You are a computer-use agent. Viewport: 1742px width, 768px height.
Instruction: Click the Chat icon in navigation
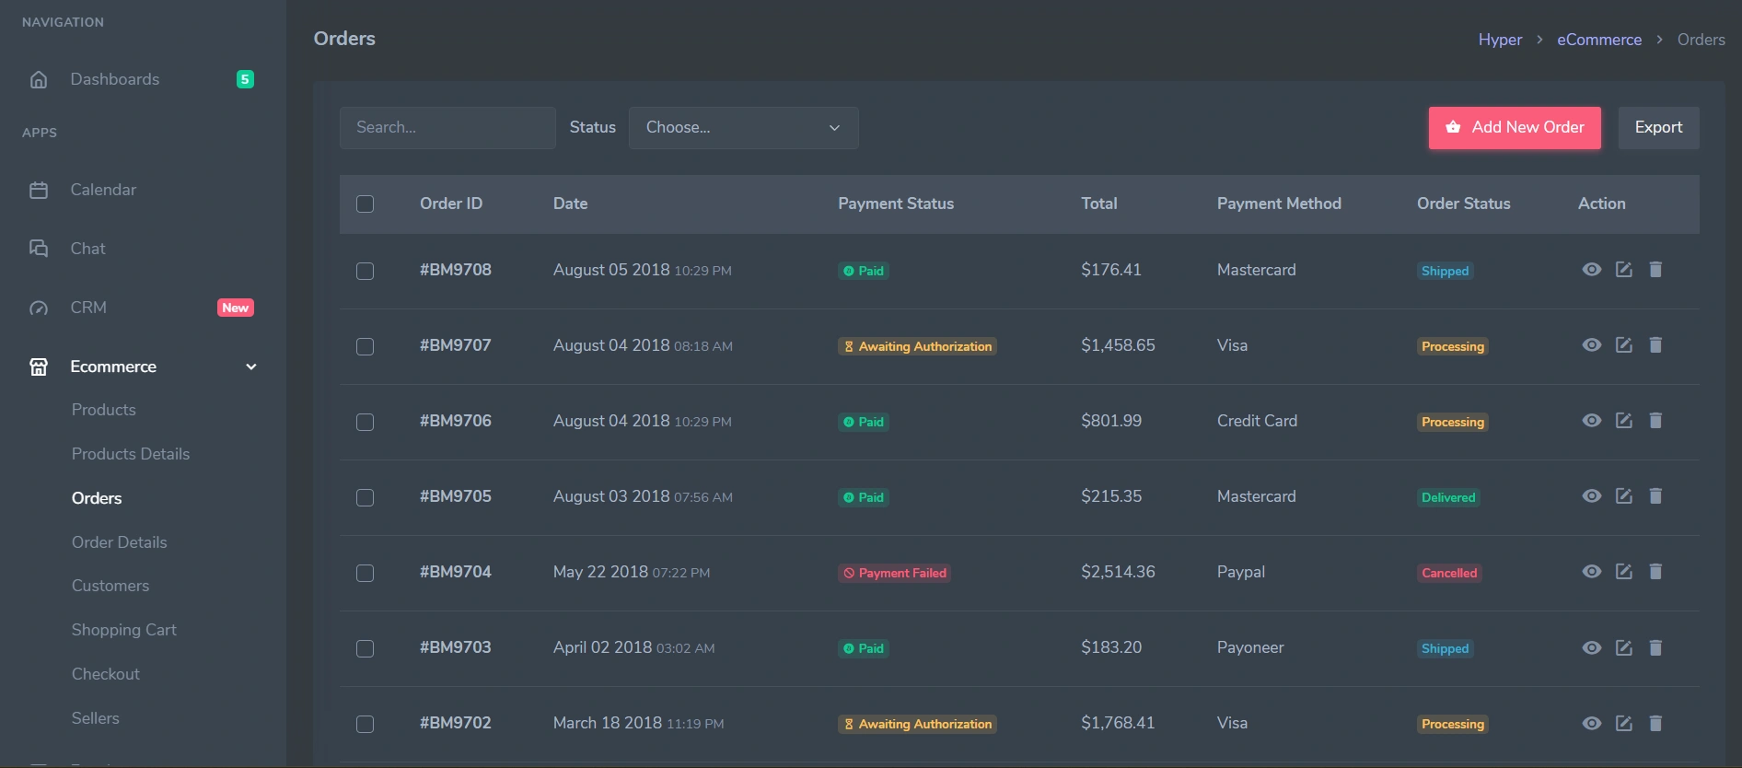click(x=39, y=249)
